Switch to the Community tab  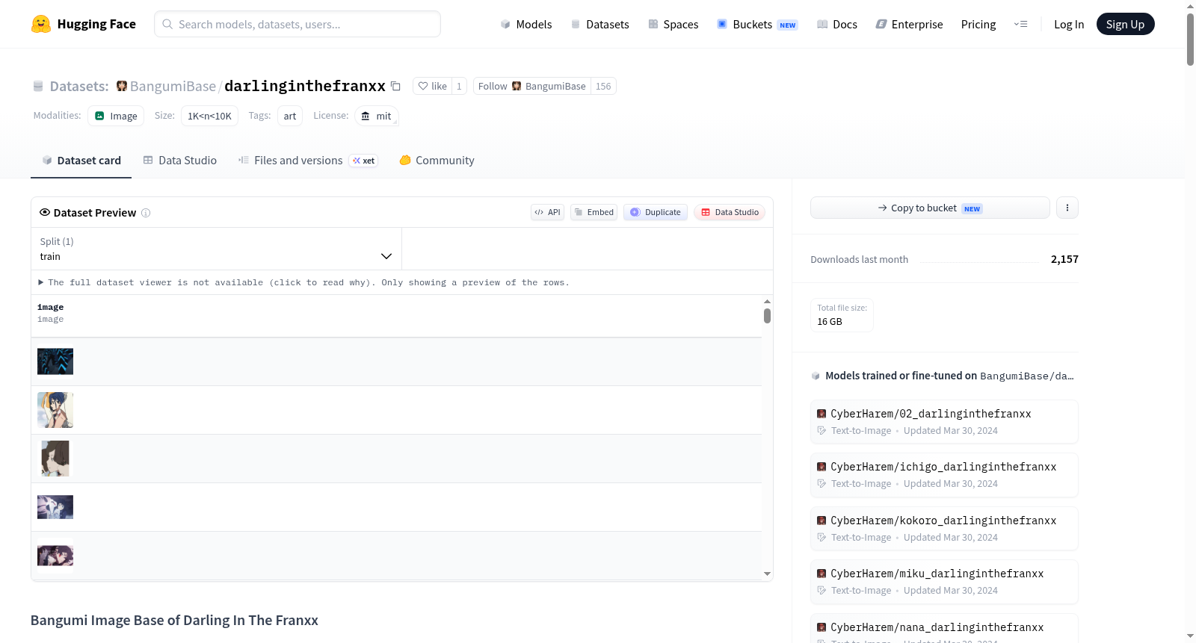tap(437, 161)
